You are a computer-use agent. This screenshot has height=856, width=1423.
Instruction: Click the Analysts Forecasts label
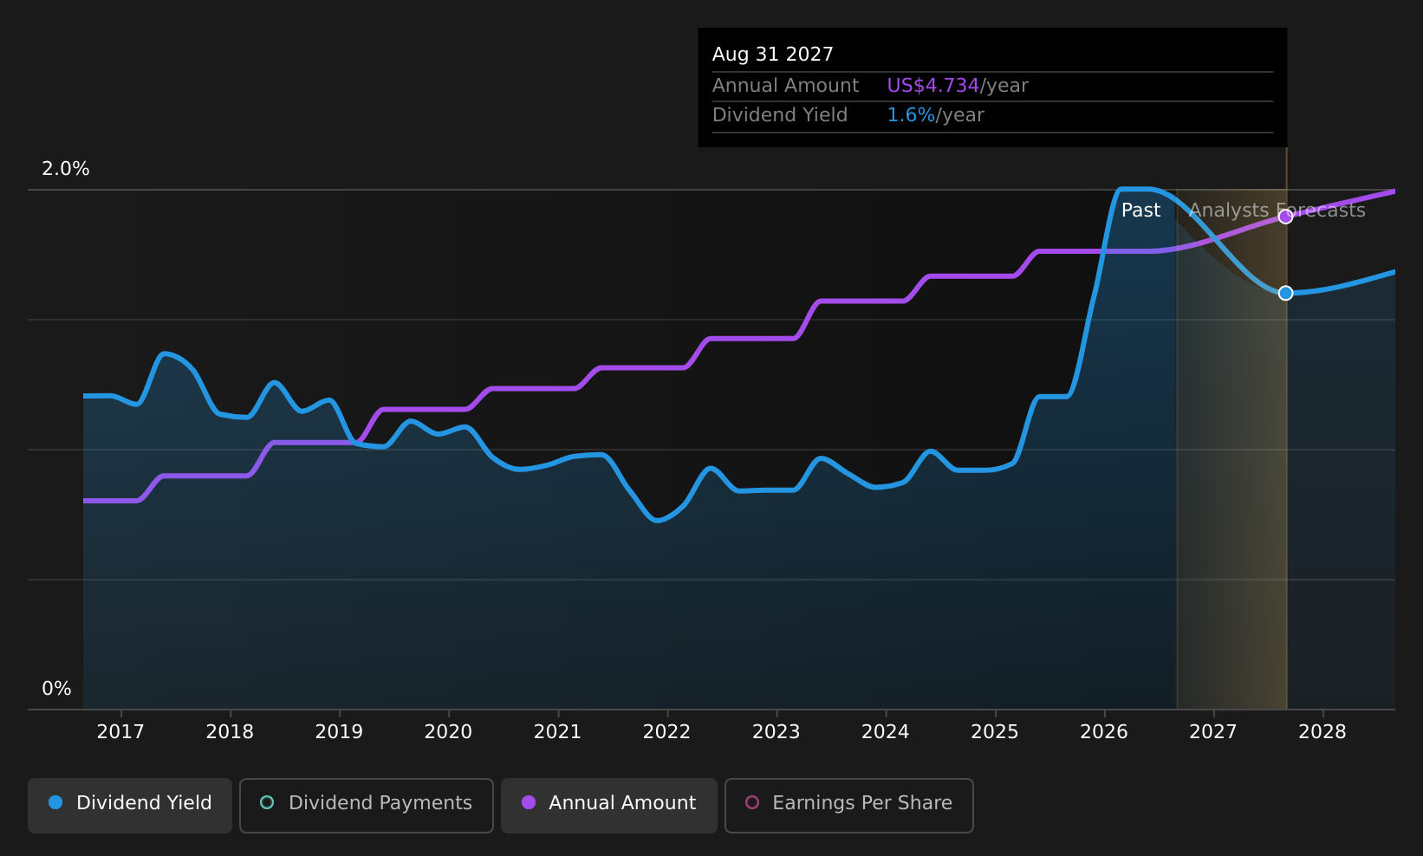click(1277, 211)
